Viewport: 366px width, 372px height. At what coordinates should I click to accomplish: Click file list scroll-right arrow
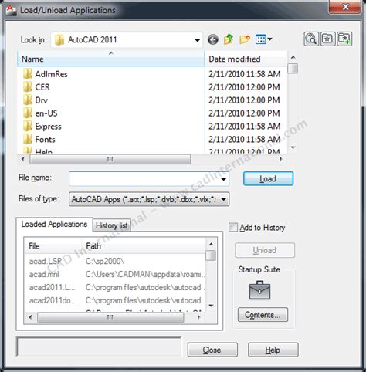[x=281, y=159]
